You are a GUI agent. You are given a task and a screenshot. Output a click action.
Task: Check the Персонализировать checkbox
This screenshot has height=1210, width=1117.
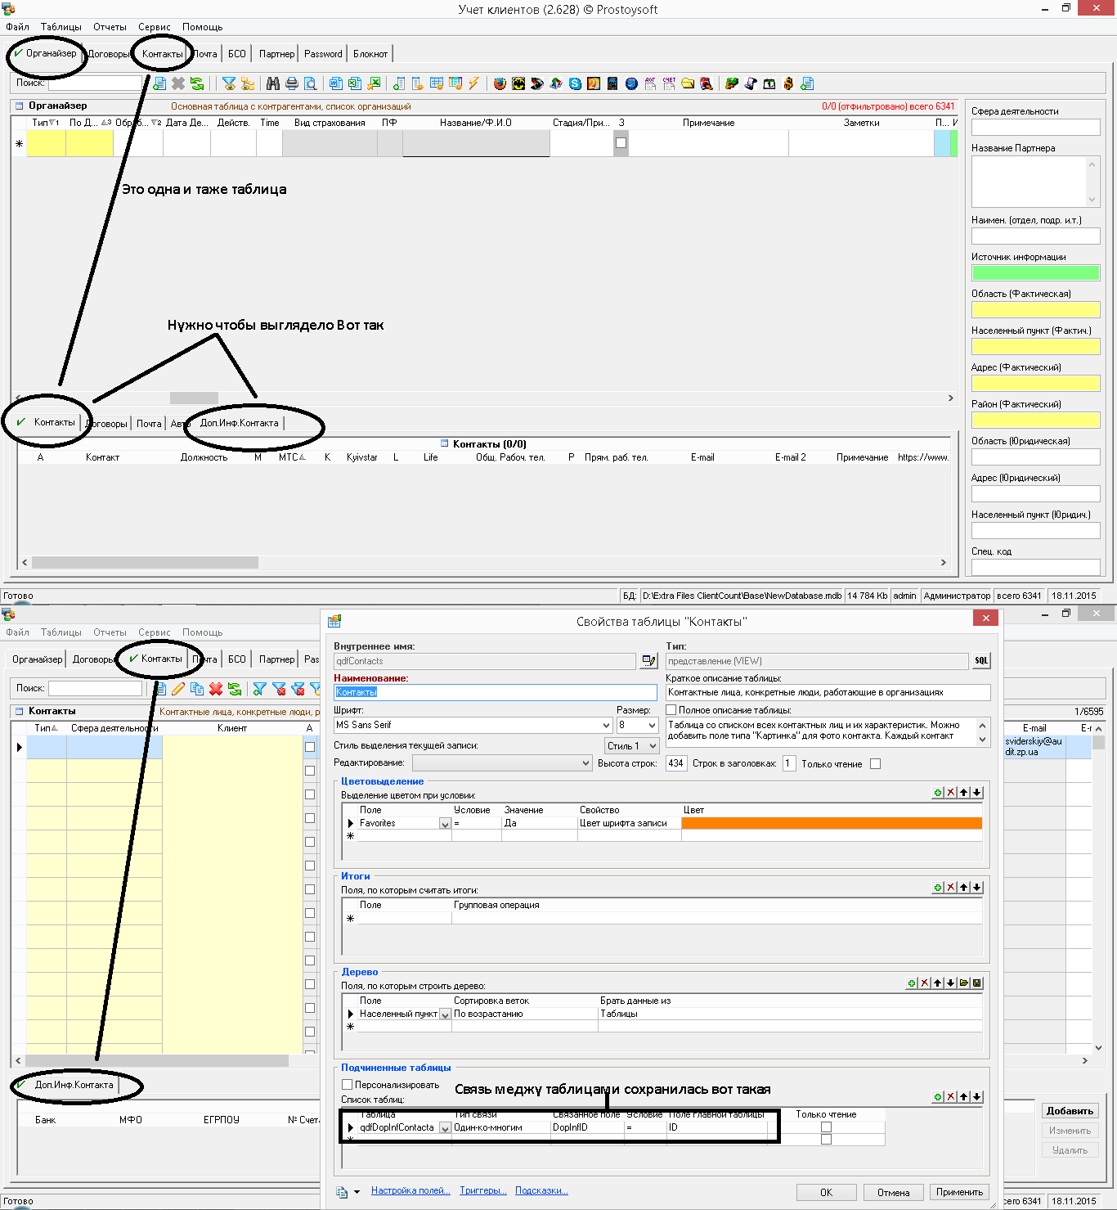pos(347,1085)
